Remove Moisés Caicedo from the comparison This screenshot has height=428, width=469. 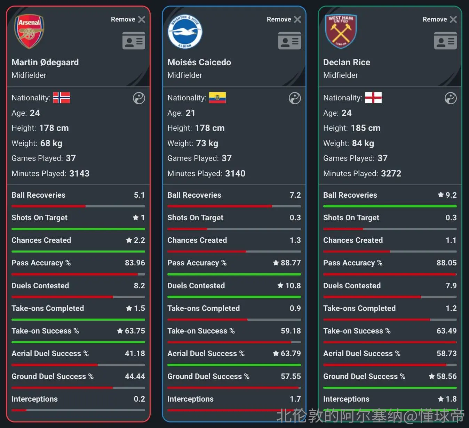tap(284, 19)
